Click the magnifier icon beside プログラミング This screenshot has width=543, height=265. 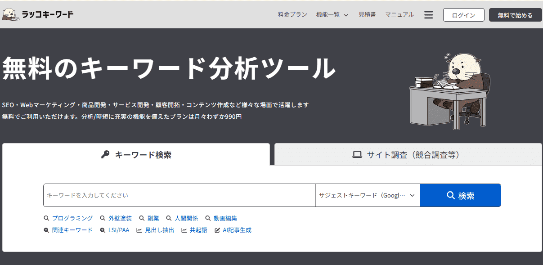46,218
